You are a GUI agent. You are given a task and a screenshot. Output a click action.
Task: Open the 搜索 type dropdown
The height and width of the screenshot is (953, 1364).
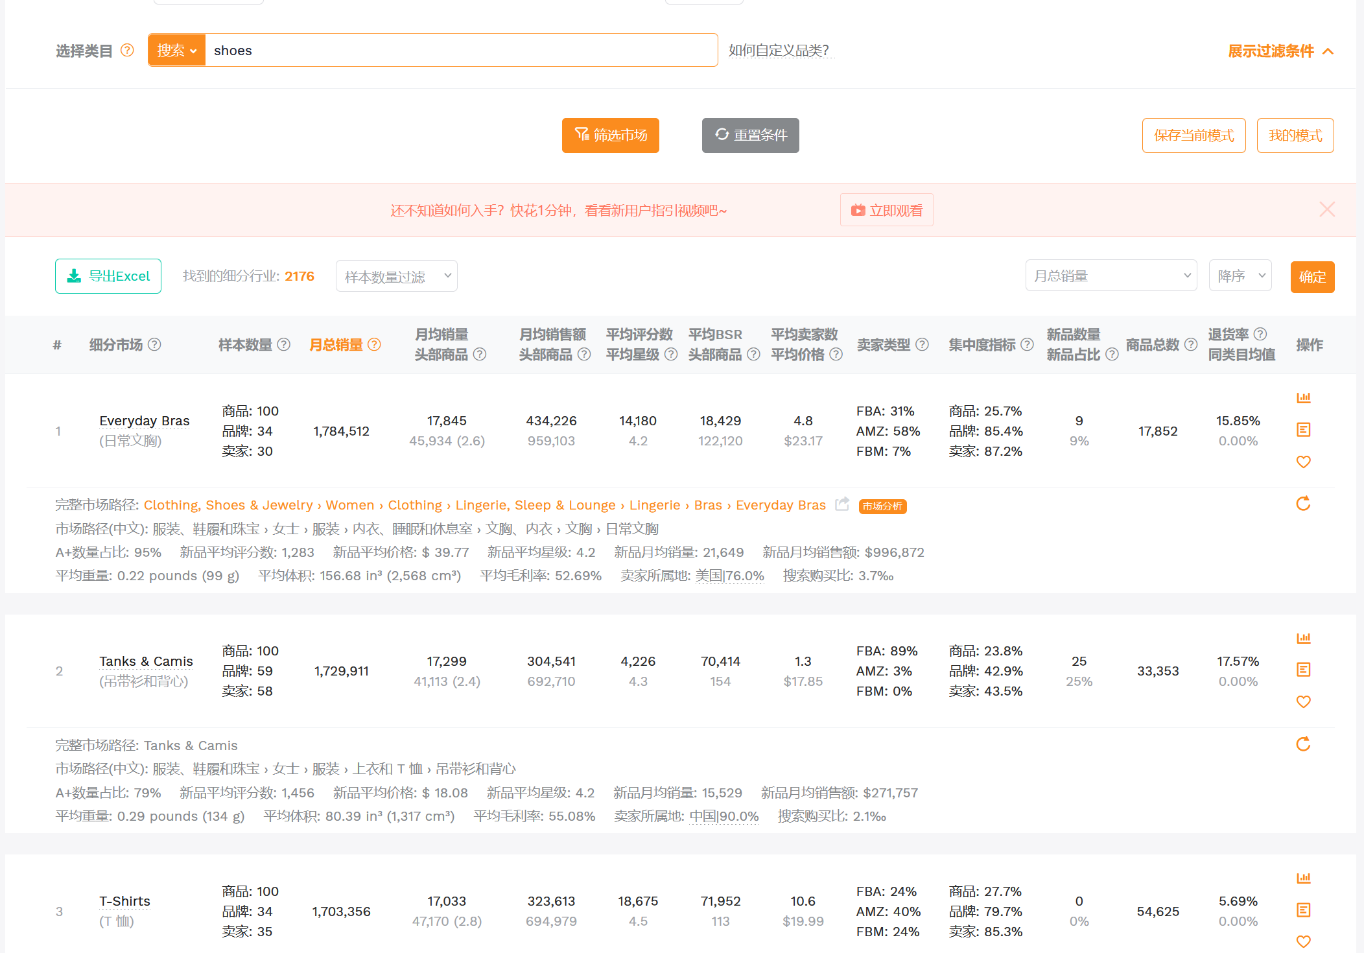click(176, 51)
